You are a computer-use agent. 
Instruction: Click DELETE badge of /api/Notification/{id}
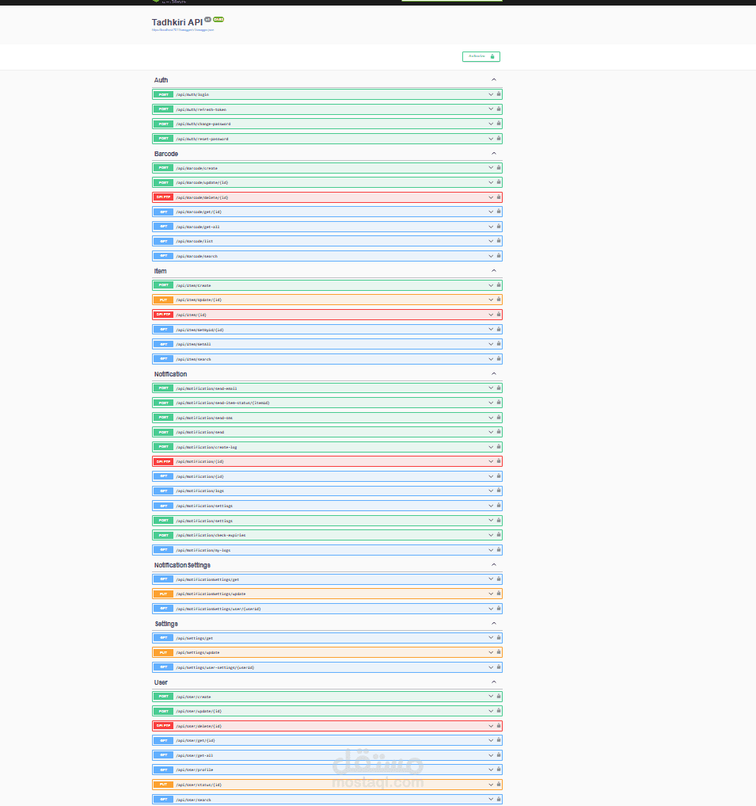163,461
